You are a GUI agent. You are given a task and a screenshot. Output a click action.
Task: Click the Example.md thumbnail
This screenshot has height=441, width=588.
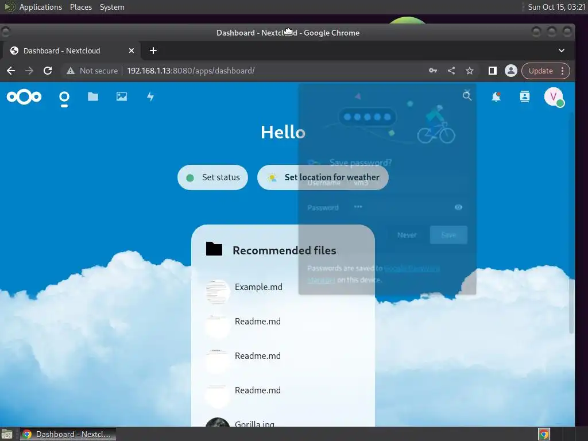218,291
